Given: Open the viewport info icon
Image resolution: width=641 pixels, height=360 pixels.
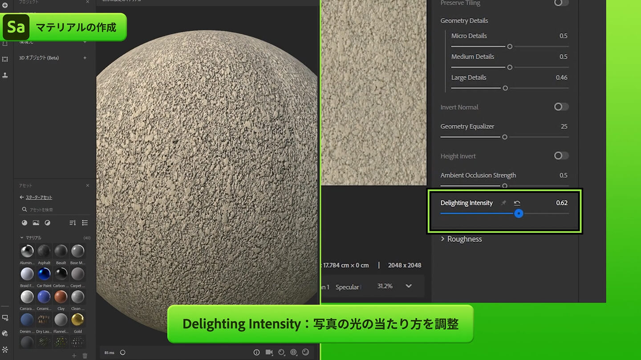Looking at the screenshot, I should pos(256,352).
